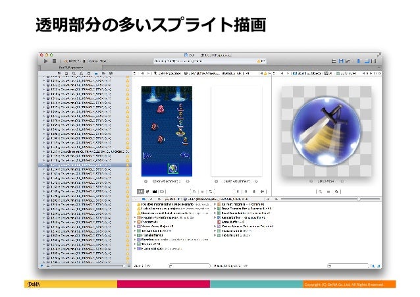
Task: Switch to the Assistant editor mode
Action: 341,61
